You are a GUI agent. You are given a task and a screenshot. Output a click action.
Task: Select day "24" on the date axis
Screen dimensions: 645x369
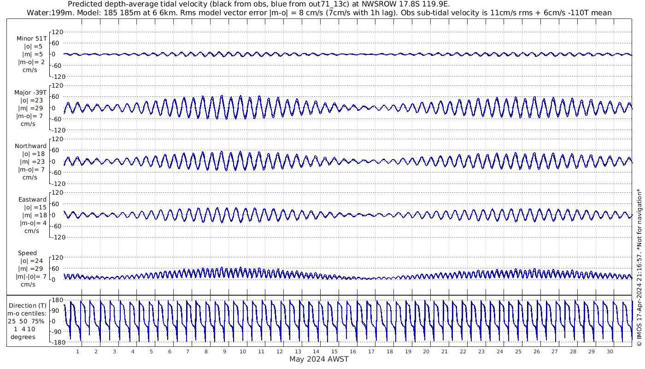[x=500, y=351]
